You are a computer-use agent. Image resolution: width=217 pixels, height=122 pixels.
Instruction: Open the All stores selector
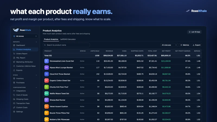click(x=25, y=36)
